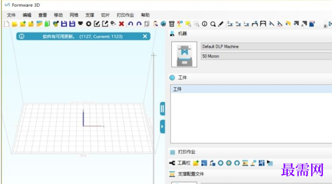Click the black arrow over lines slice icon
Viewport: 332px width, 184px height.
pos(270,163)
